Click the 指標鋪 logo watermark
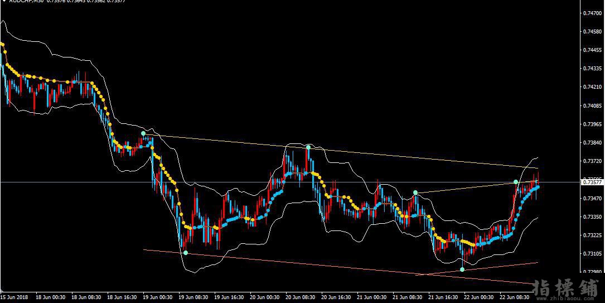The height and width of the screenshot is (303, 605). coord(565,287)
